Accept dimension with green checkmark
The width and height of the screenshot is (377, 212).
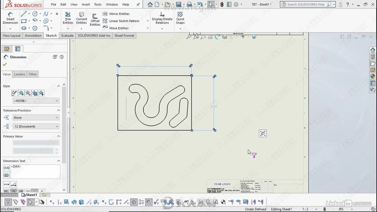(5, 64)
